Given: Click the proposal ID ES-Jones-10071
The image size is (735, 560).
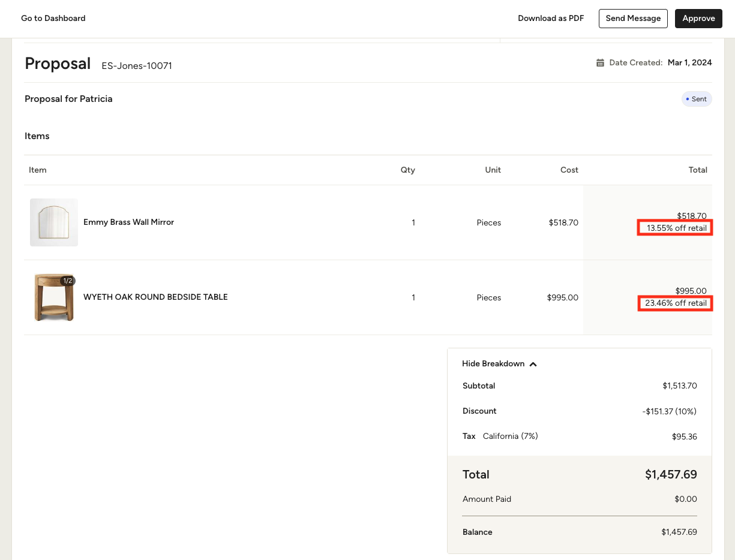Looking at the screenshot, I should [x=137, y=66].
